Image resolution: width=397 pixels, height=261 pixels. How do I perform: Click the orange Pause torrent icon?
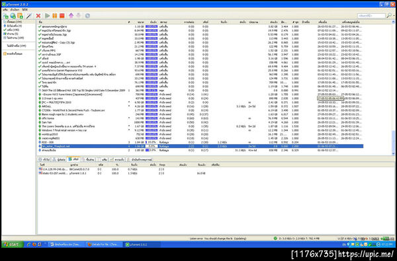click(54, 16)
